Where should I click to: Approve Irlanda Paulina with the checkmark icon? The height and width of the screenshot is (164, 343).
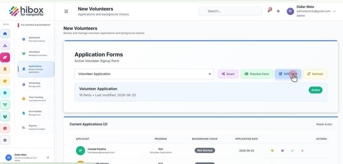(x=293, y=151)
